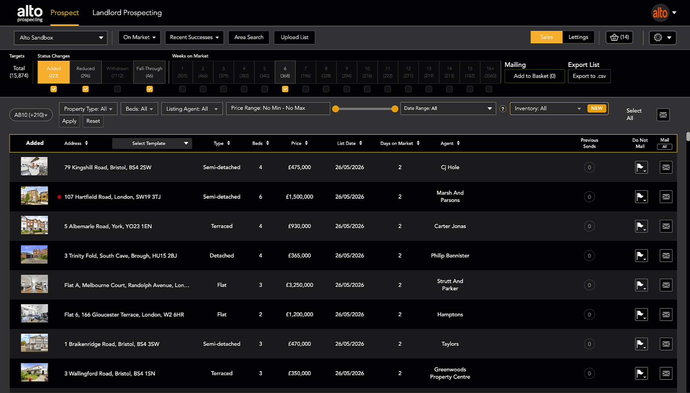The height and width of the screenshot is (393, 690).
Task: Do Not Mail flag for 79 Kingshill Road
Action: click(641, 167)
